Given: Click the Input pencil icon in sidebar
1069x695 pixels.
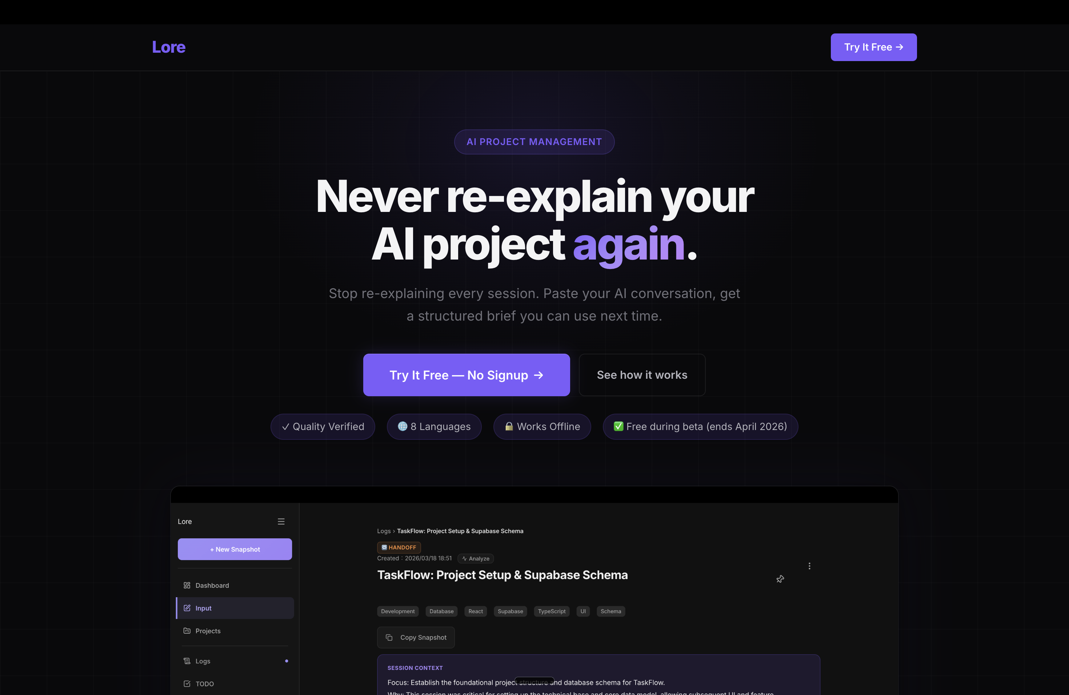Looking at the screenshot, I should pyautogui.click(x=187, y=608).
